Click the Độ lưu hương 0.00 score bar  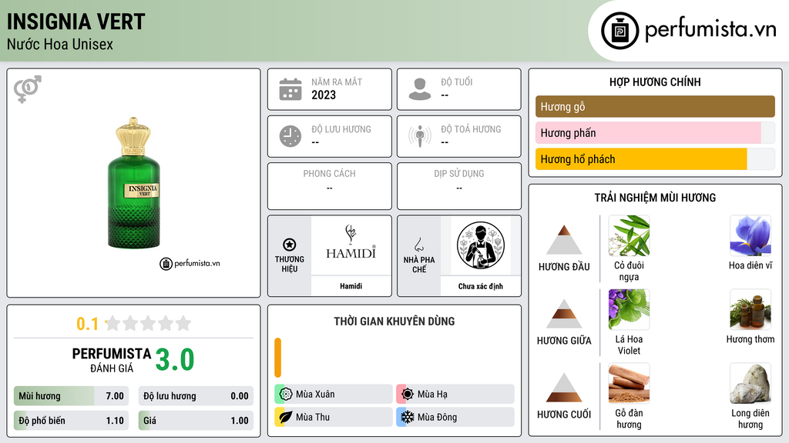click(196, 396)
